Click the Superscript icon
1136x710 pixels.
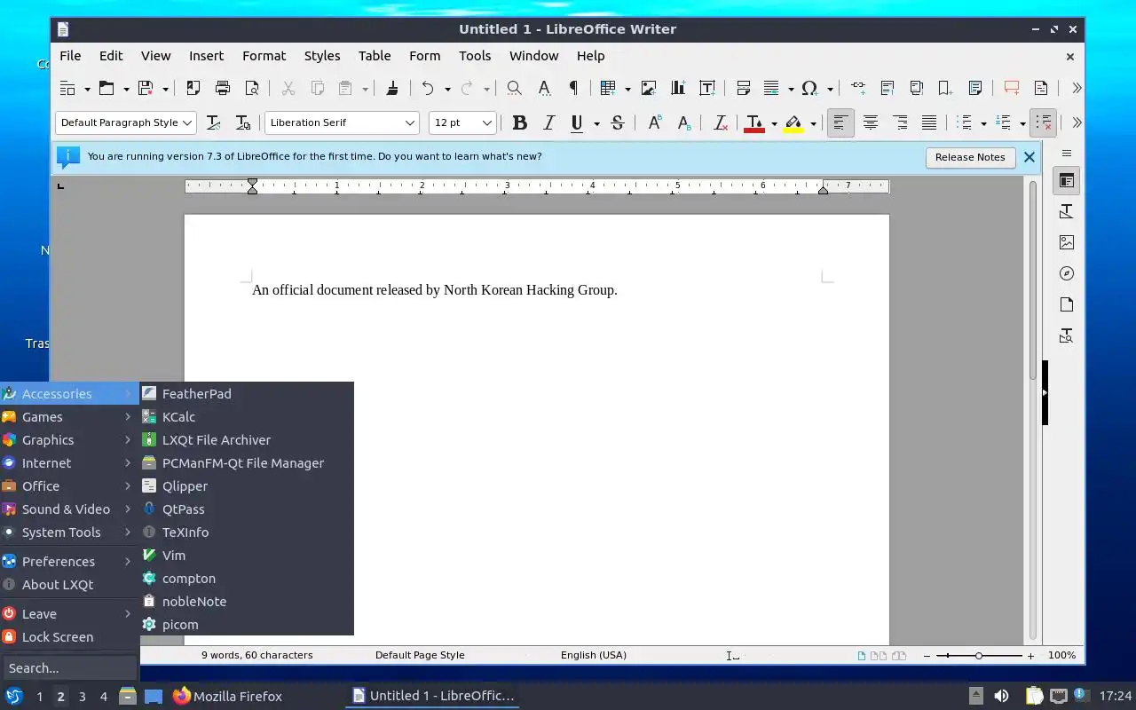point(654,122)
